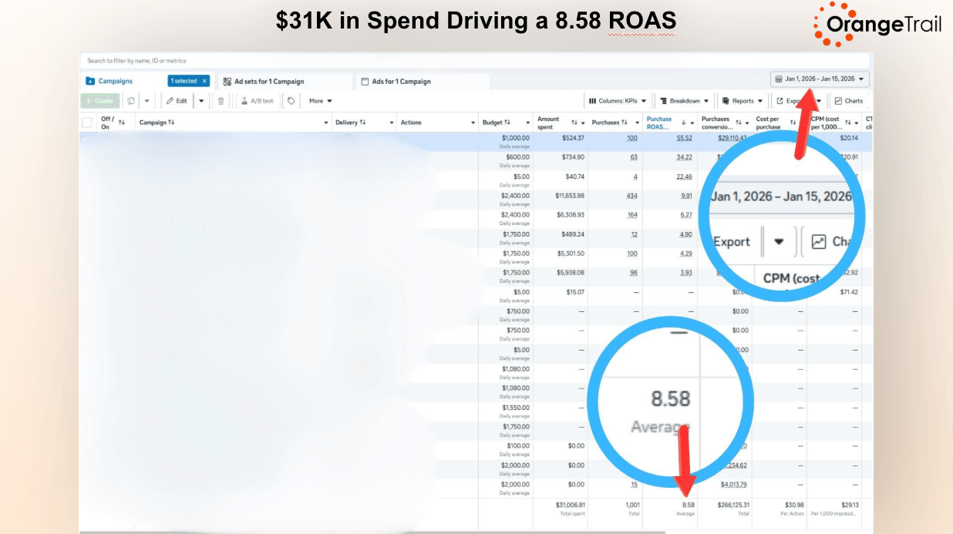Open the More actions menu
Image resolution: width=953 pixels, height=534 pixels.
(x=320, y=101)
